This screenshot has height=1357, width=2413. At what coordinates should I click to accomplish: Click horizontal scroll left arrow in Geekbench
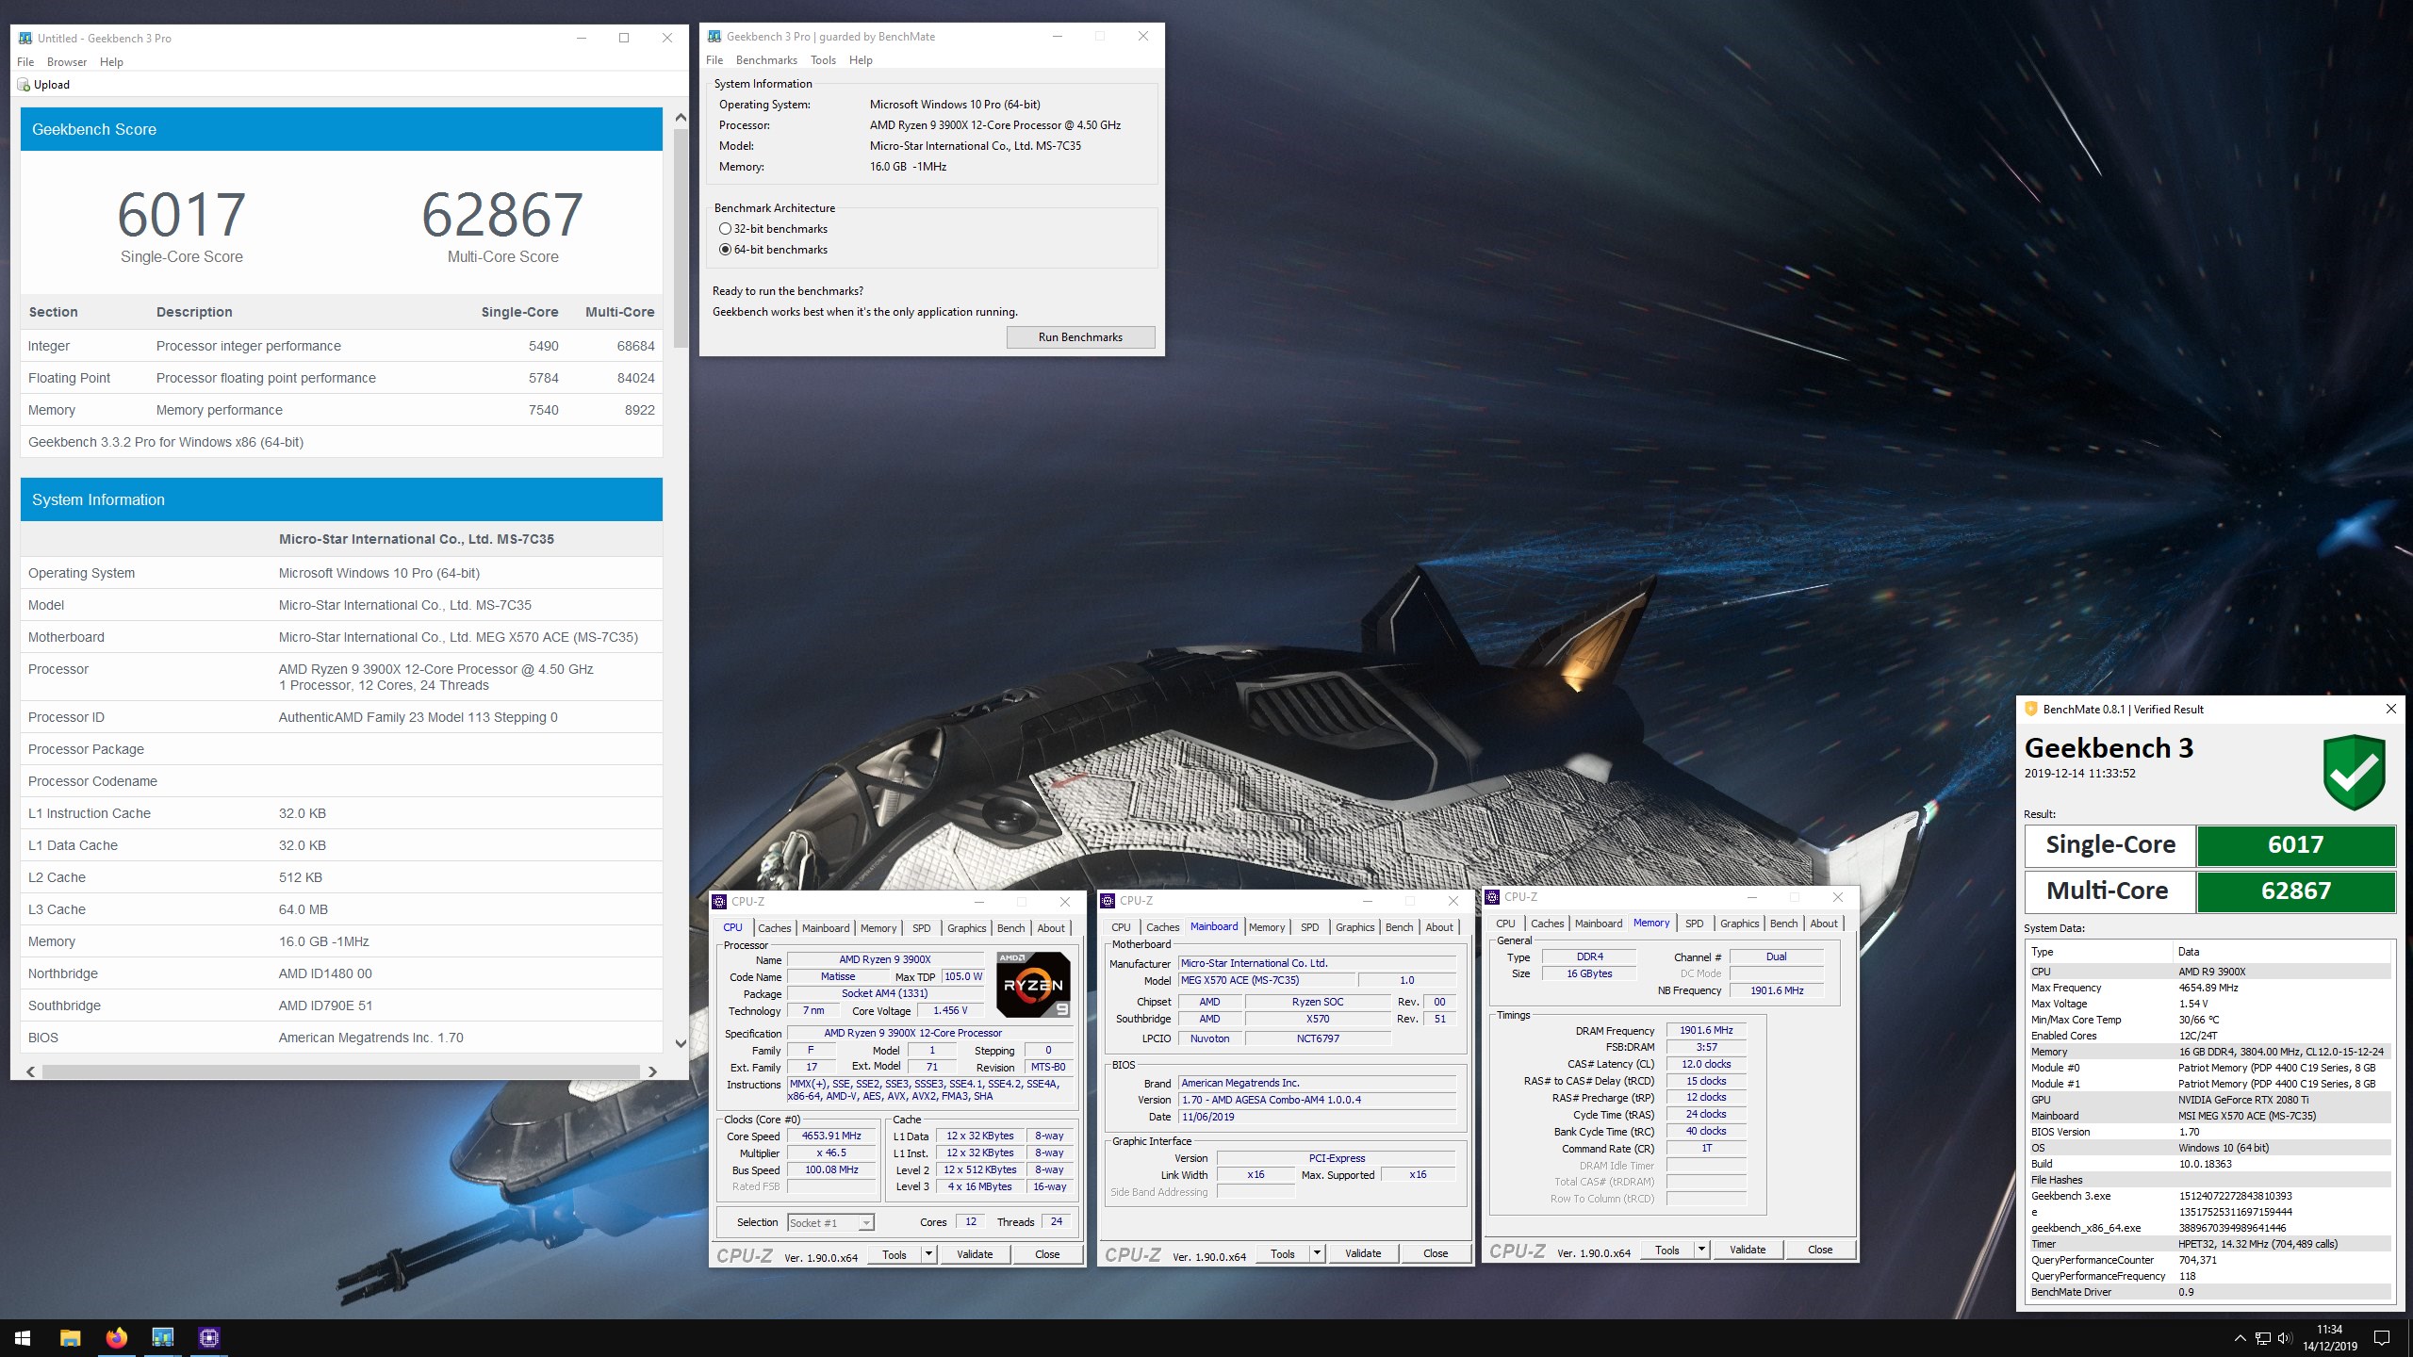[31, 1071]
